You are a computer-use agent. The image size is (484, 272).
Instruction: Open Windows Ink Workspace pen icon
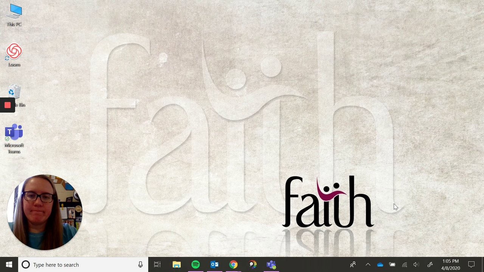(x=430, y=265)
